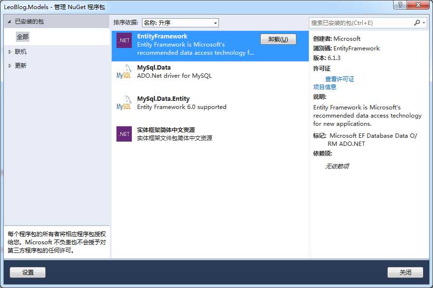Close the NuGet dialog with X button

(x=418, y=5)
